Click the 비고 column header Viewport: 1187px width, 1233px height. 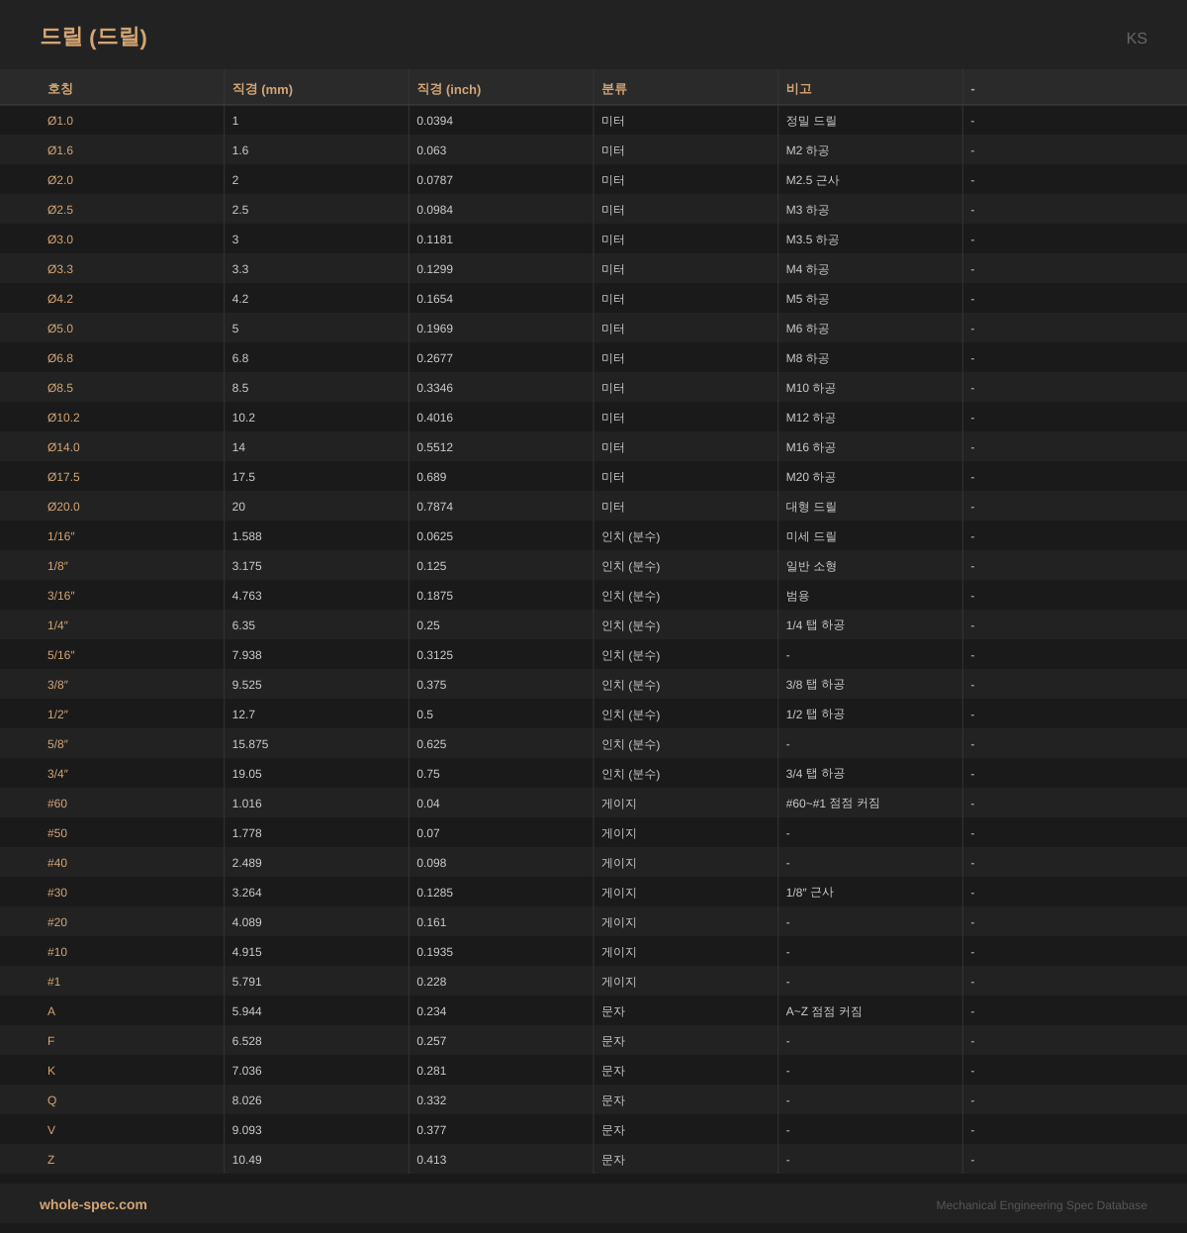pyautogui.click(x=798, y=89)
